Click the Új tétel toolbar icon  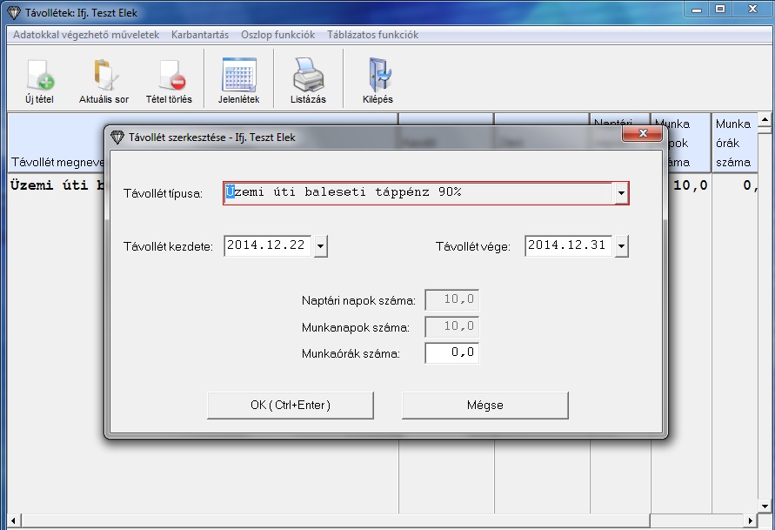click(x=39, y=76)
